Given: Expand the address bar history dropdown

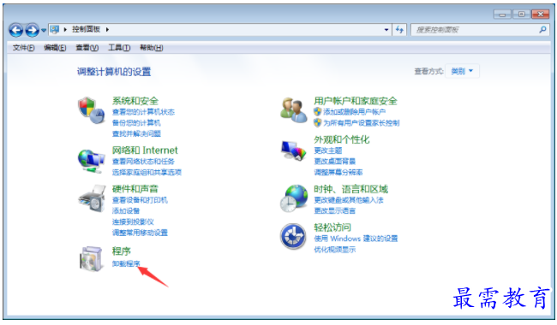Looking at the screenshot, I should tap(386, 30).
